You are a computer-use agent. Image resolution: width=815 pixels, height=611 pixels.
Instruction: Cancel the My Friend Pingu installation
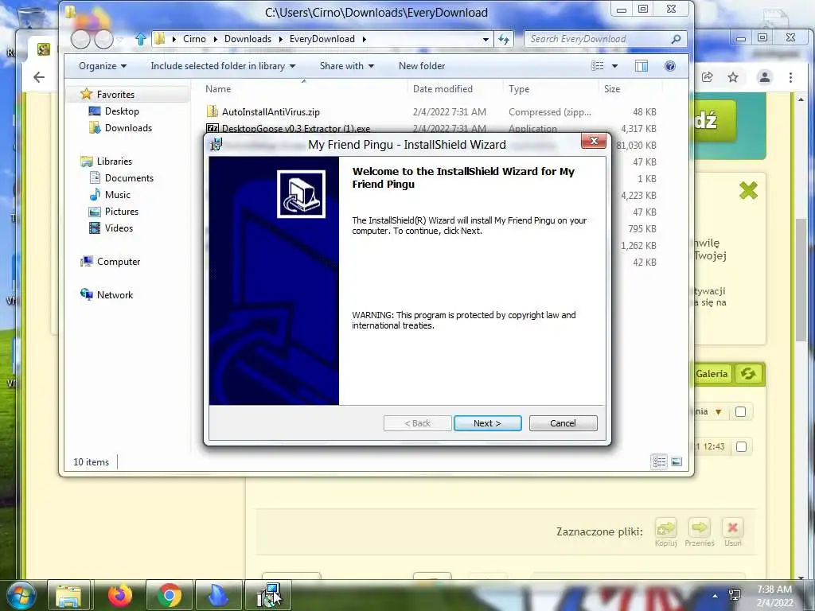[563, 423]
